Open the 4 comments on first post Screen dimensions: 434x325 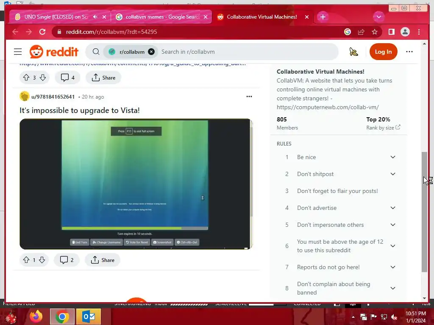[x=67, y=78]
